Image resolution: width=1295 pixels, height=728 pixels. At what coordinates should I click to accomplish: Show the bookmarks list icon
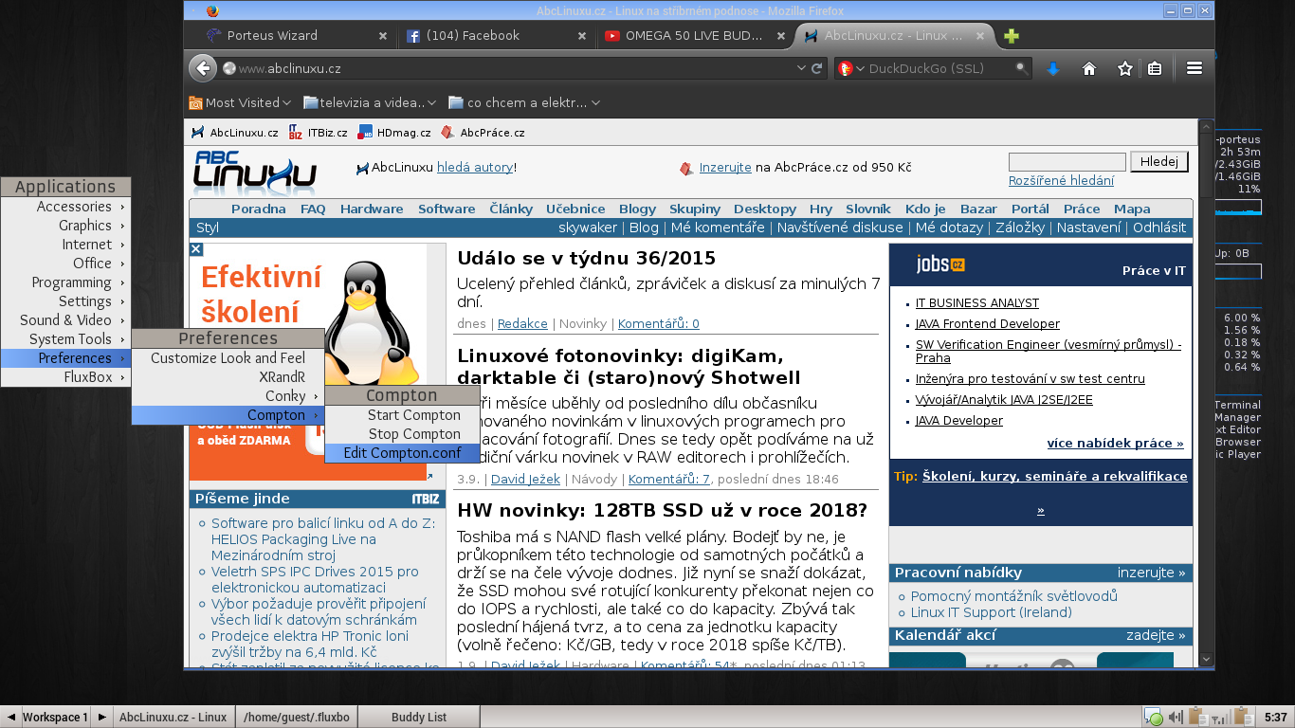point(1155,68)
